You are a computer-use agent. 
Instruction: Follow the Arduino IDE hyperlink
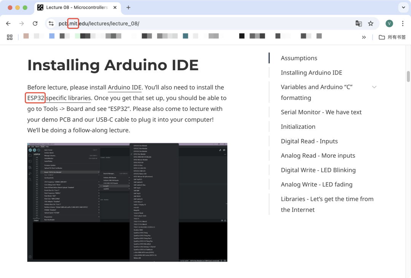124,87
